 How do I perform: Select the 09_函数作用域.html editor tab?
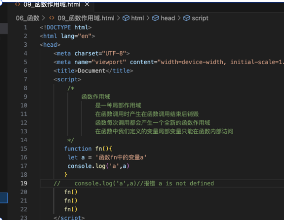coord(51,4)
